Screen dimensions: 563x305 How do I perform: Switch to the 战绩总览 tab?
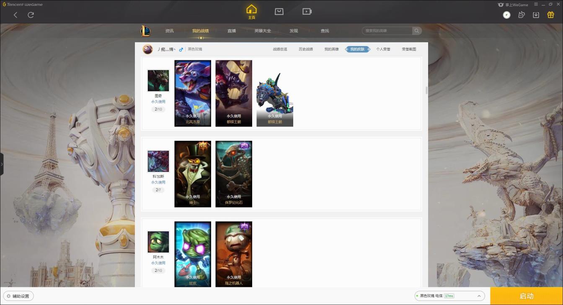pyautogui.click(x=280, y=49)
